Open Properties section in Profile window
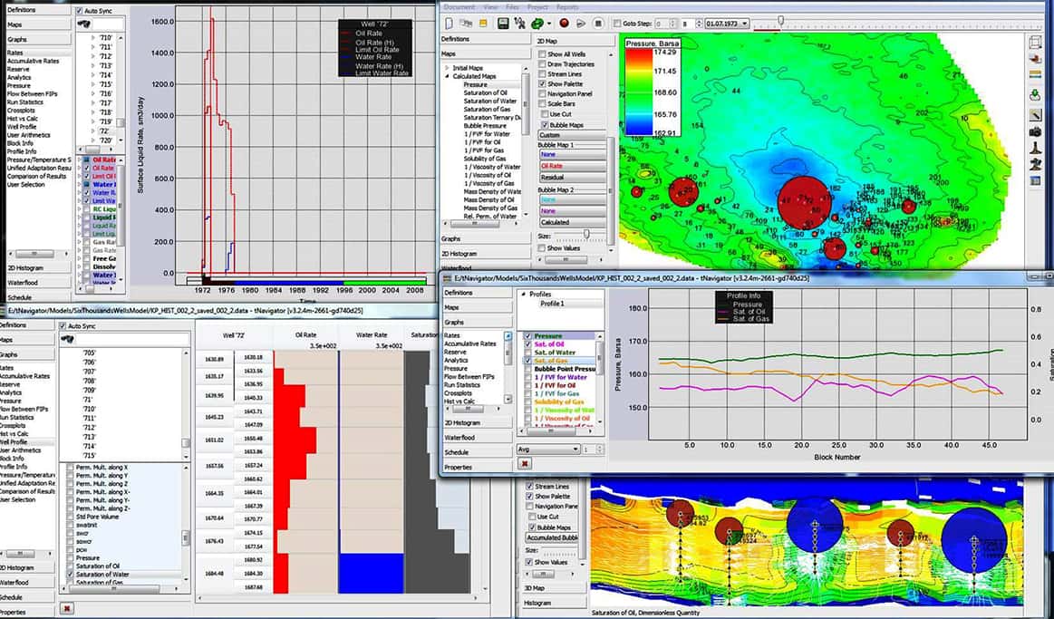Viewport: 1054px width, 619px height. (478, 467)
